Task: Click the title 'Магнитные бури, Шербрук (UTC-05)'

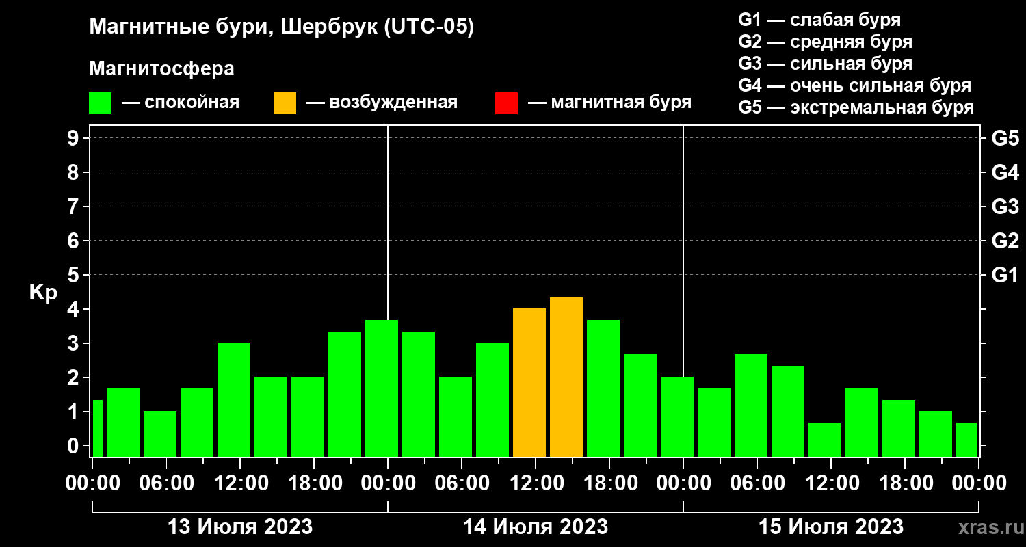Action: coord(282,28)
